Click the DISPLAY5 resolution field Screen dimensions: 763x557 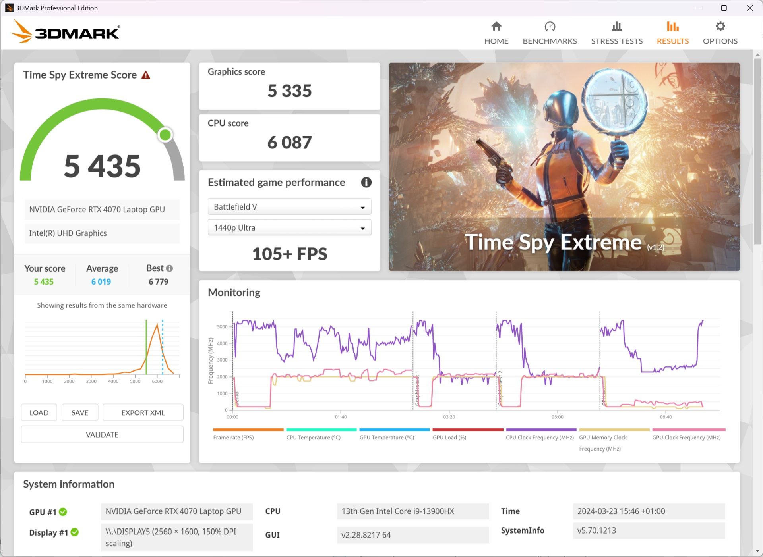[x=176, y=538]
